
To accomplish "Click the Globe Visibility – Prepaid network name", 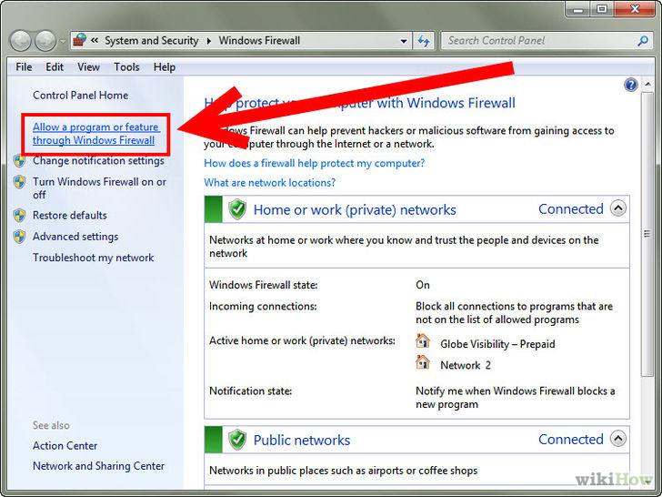I will [x=497, y=344].
